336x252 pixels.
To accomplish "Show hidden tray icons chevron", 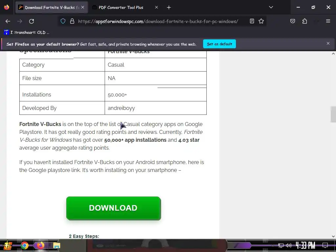I will (x=273, y=245).
